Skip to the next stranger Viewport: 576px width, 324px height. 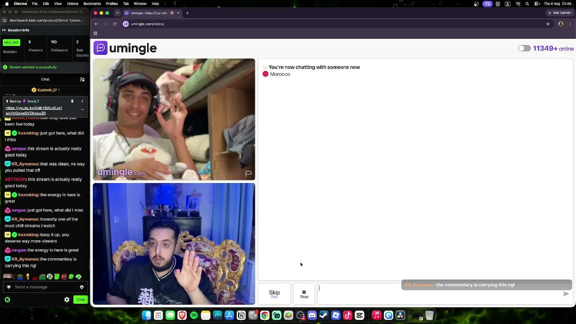tap(274, 294)
